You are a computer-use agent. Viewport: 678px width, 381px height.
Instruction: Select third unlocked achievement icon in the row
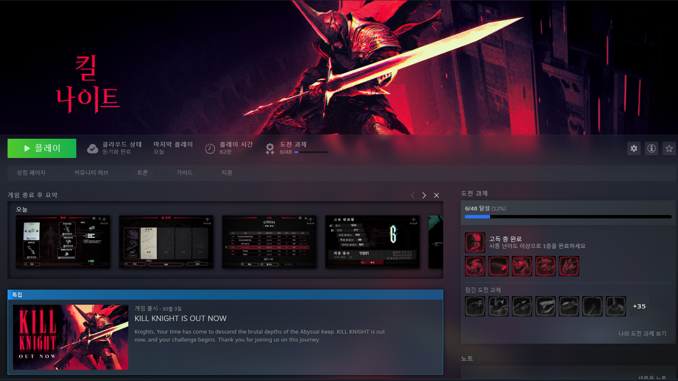tap(522, 266)
